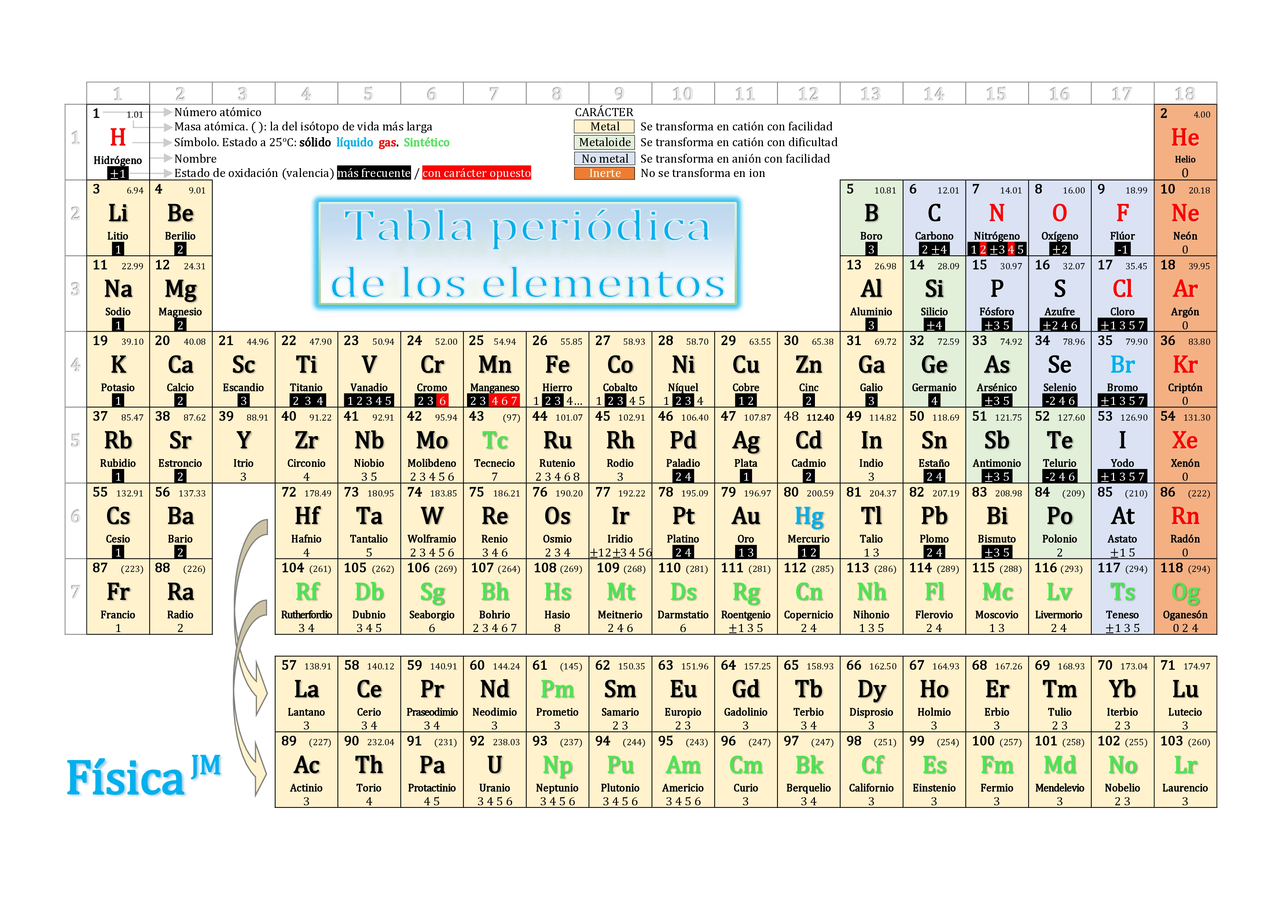
Task: Click the Hierro (Fe) cell
Action: click(557, 369)
